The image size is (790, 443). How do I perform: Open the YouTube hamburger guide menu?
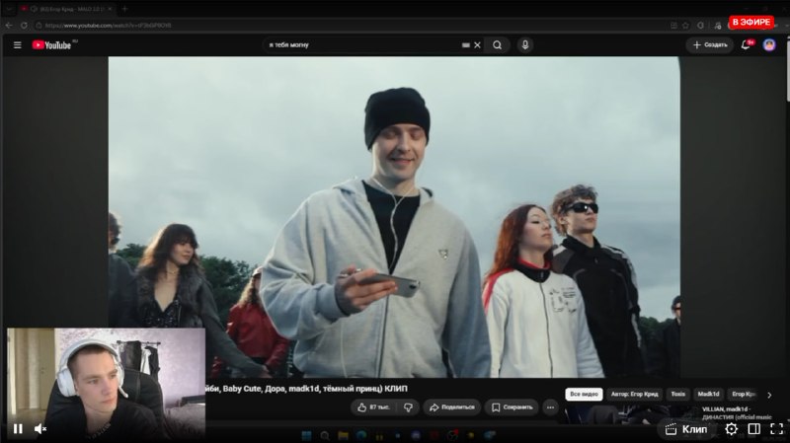click(x=17, y=44)
